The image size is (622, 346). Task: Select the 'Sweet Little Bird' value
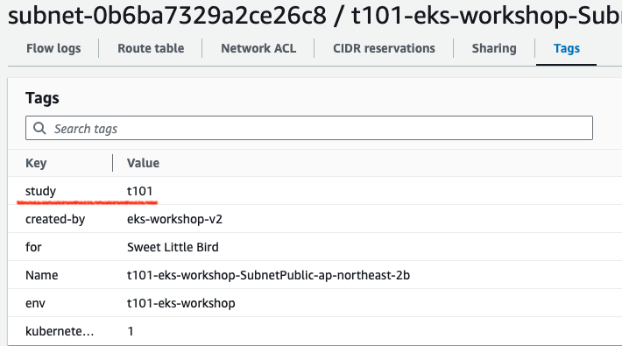(173, 247)
